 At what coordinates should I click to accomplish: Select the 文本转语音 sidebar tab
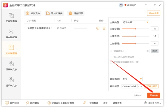(x=11, y=50)
